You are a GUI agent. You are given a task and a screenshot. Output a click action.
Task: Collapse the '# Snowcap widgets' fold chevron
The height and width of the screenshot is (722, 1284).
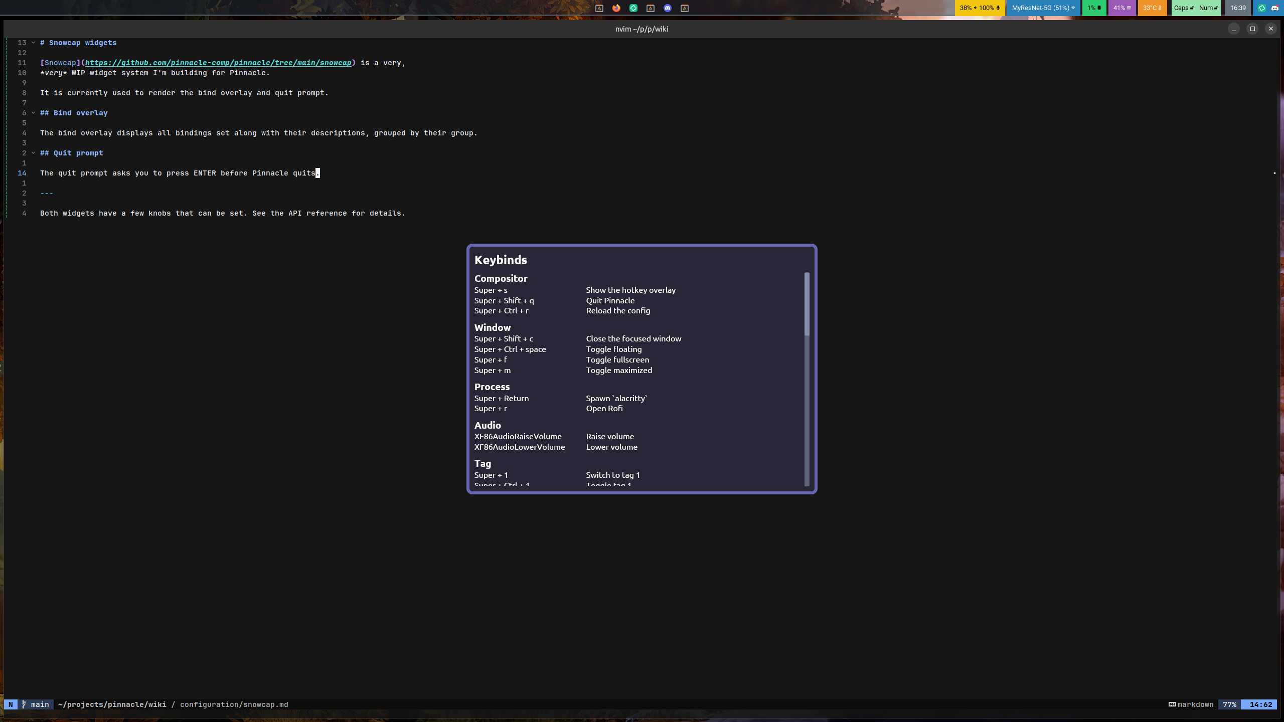33,43
